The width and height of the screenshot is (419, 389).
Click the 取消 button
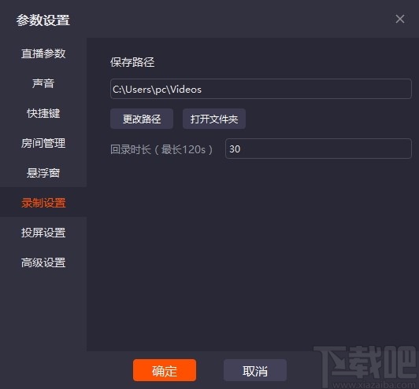tap(255, 370)
